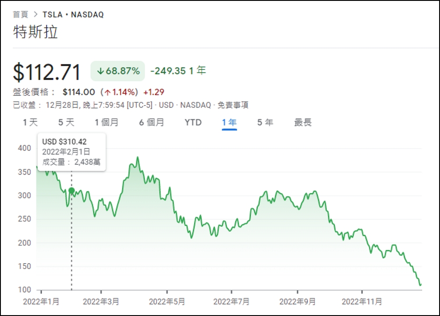Screen dimensions: 440x316
Task: Click the 250 y-axis label
Action: point(25,219)
